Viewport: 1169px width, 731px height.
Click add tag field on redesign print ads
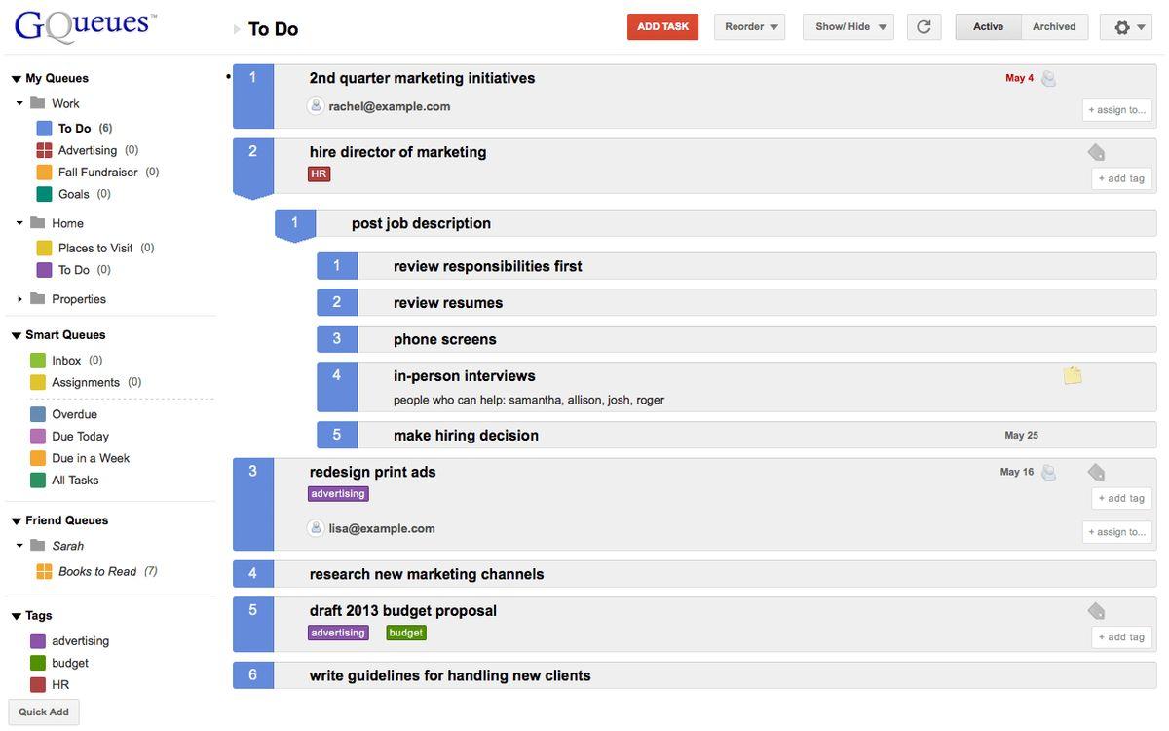pyautogui.click(x=1121, y=498)
